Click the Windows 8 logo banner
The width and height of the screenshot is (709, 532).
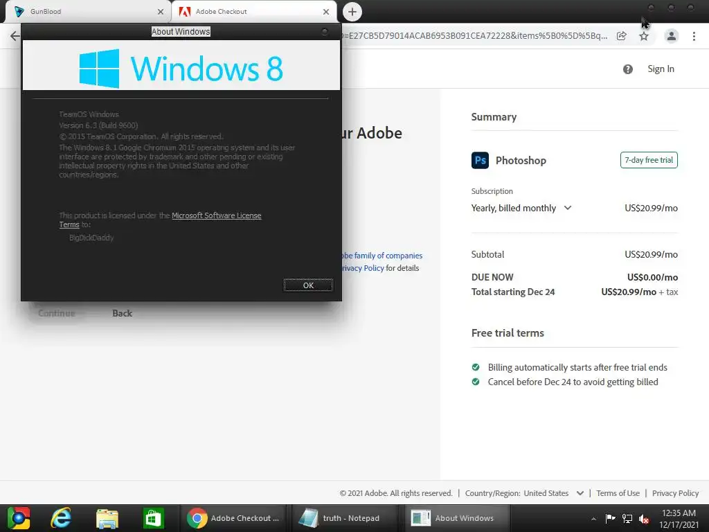coord(181,65)
